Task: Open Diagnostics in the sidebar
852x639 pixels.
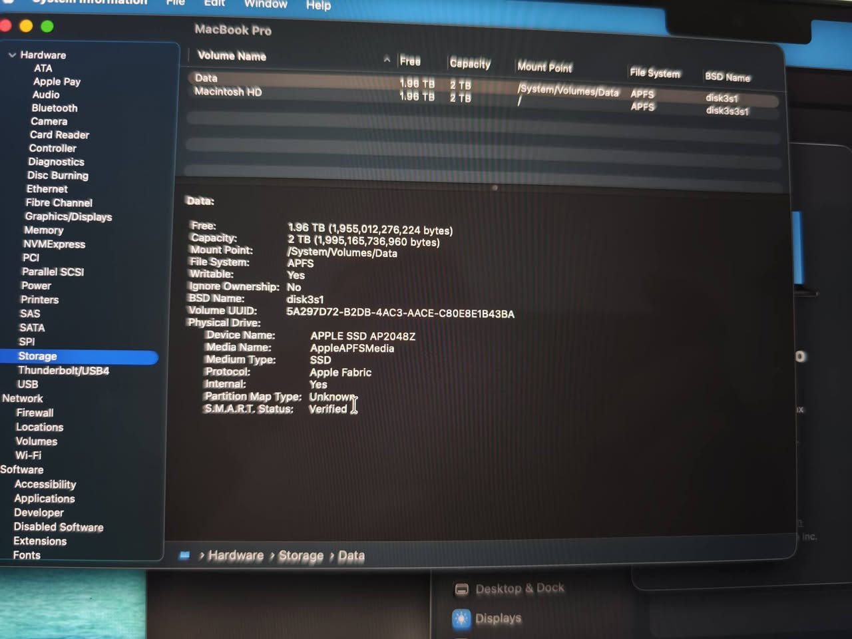Action: 56,162
